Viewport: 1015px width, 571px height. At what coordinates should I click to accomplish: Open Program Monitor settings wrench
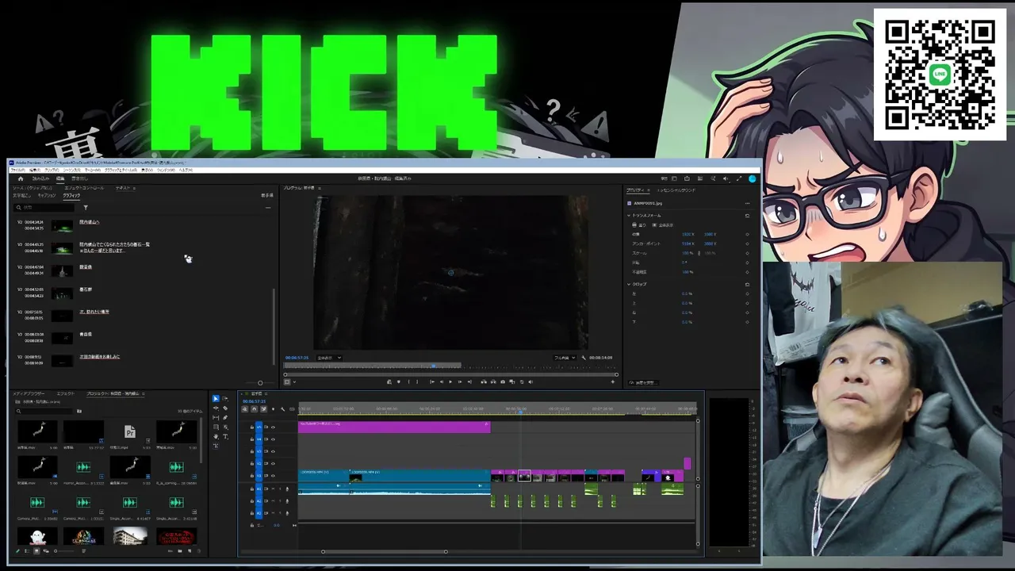pos(584,358)
